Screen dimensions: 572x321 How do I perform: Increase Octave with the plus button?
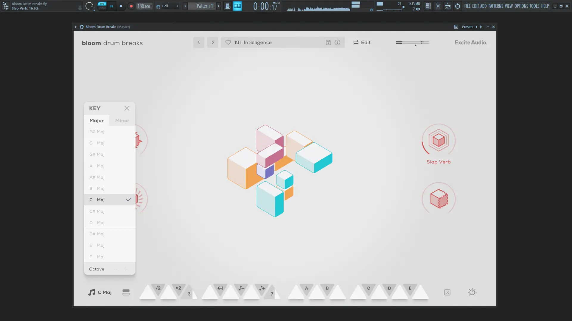click(126, 269)
